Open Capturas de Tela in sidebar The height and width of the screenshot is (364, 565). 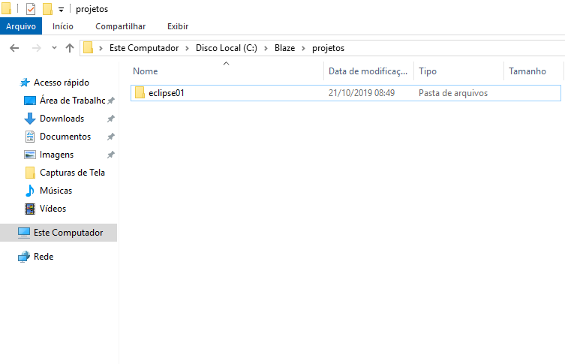pyautogui.click(x=72, y=173)
